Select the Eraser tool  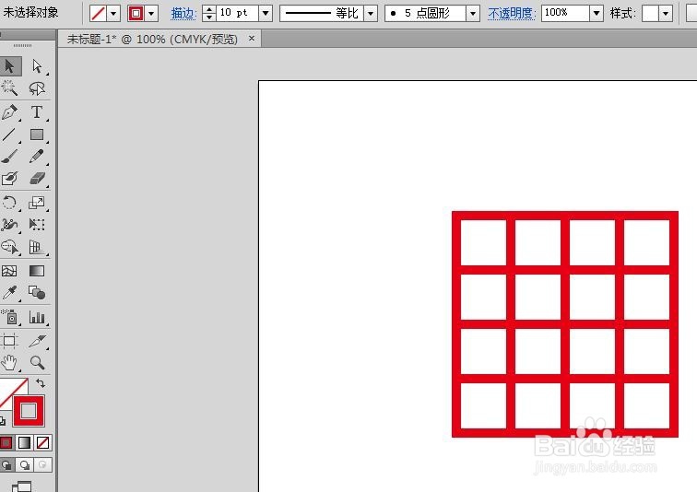[x=37, y=179]
